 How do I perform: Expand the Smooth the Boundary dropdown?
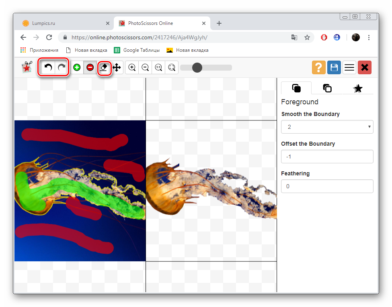pyautogui.click(x=327, y=127)
